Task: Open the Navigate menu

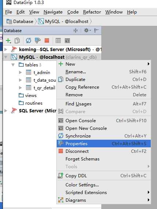Action: (53, 12)
